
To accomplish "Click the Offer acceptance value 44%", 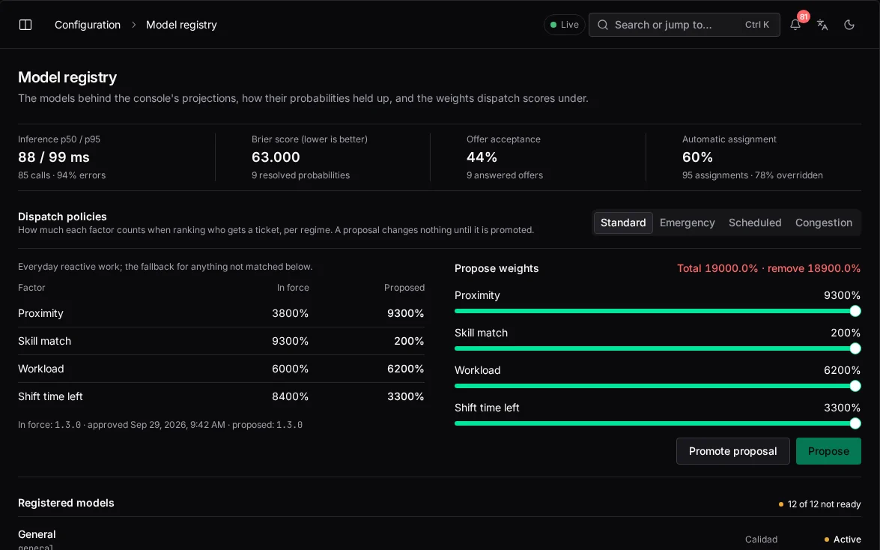I will (482, 157).
